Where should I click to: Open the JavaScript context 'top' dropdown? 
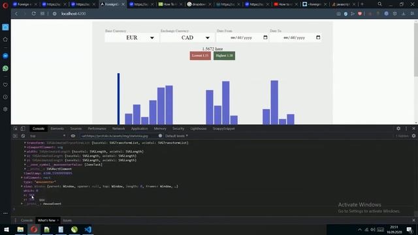[47, 136]
